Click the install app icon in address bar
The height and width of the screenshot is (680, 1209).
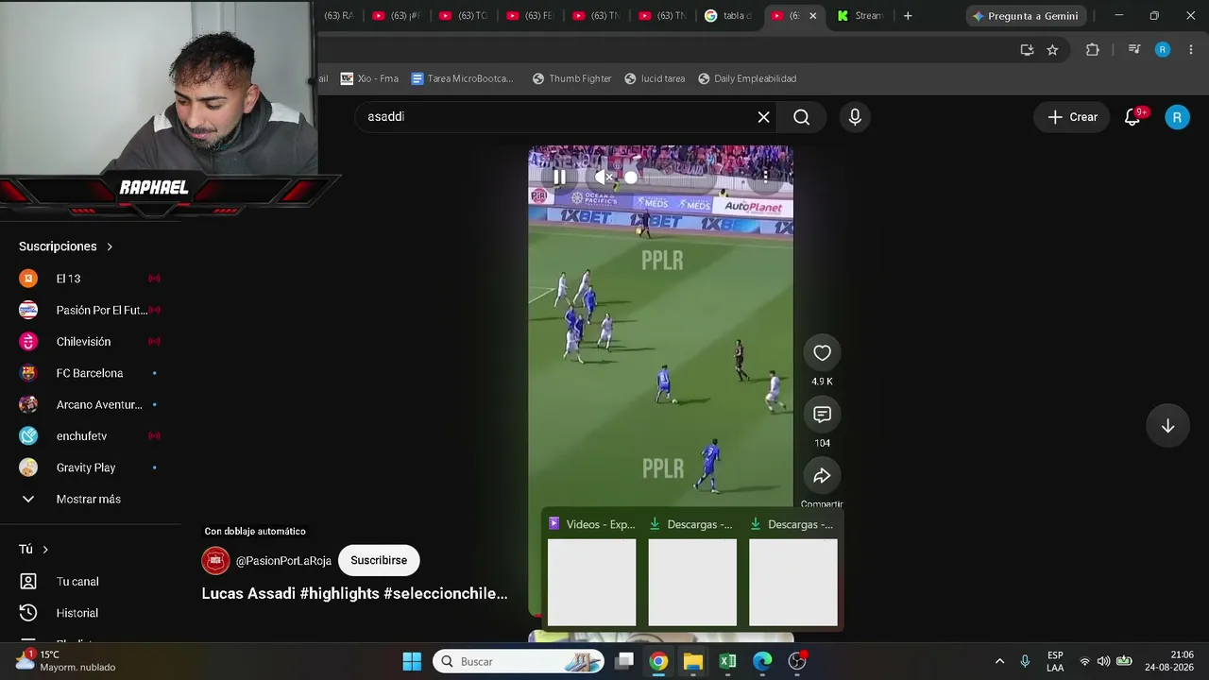tap(1027, 50)
